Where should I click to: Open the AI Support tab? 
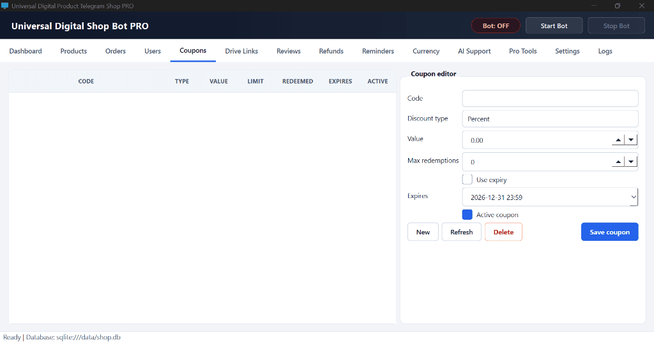click(475, 51)
